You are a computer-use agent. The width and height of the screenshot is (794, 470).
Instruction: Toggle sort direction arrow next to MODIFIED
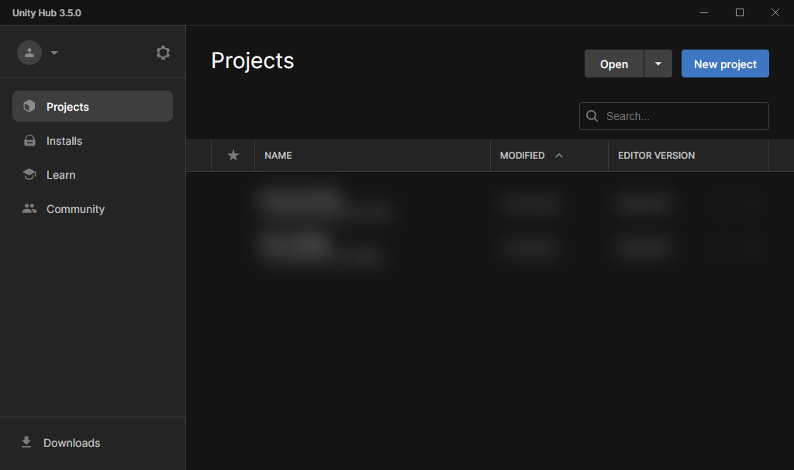tap(559, 156)
